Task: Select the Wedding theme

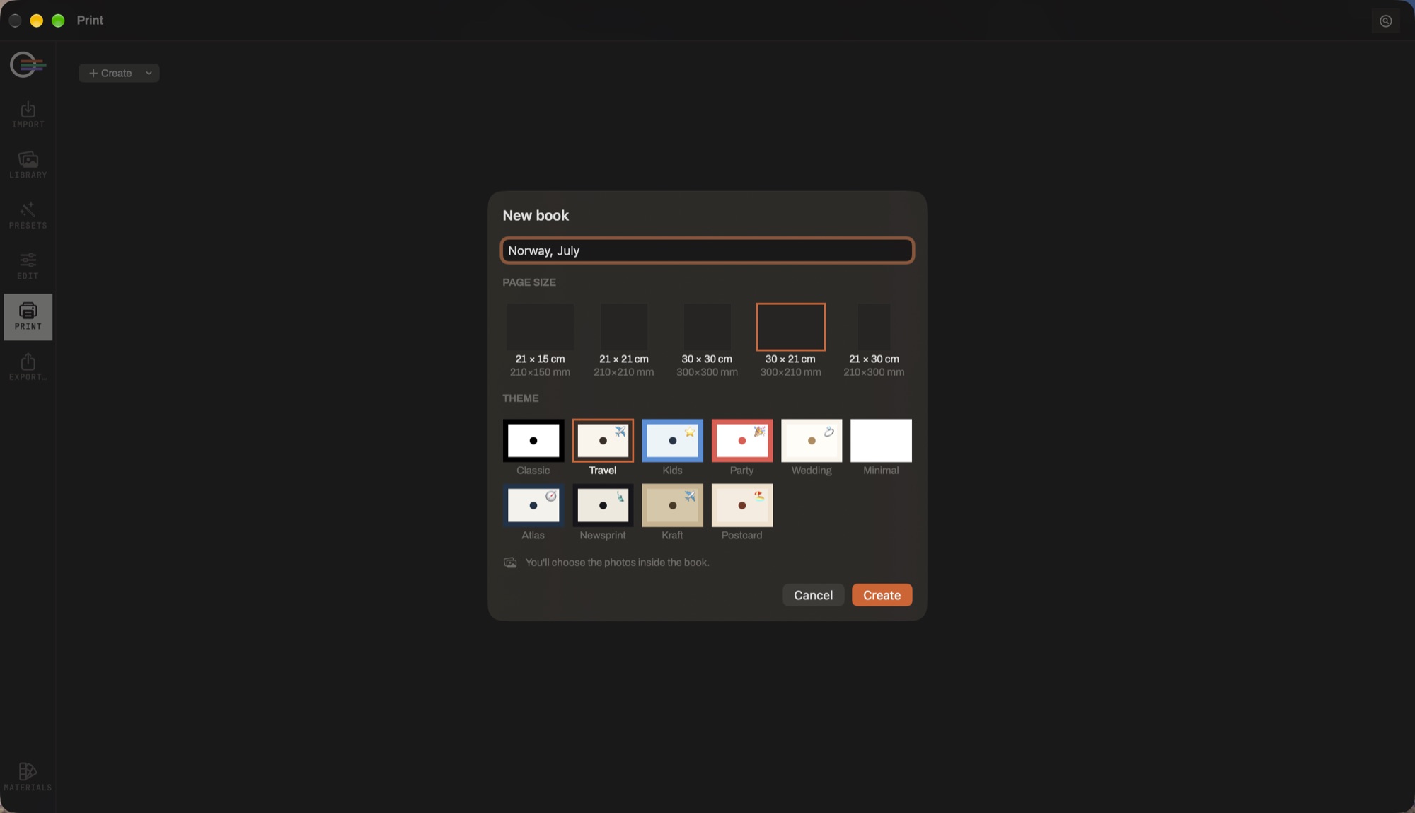Action: pos(812,447)
